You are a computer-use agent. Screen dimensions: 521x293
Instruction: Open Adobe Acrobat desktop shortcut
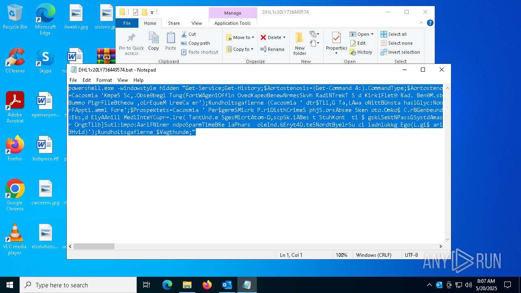click(x=15, y=108)
